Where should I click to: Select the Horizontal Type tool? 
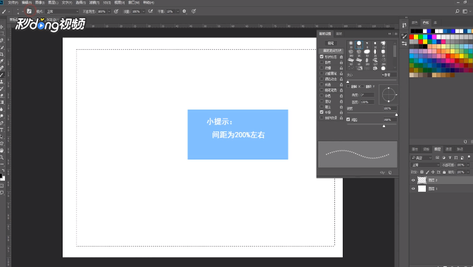pos(2,130)
